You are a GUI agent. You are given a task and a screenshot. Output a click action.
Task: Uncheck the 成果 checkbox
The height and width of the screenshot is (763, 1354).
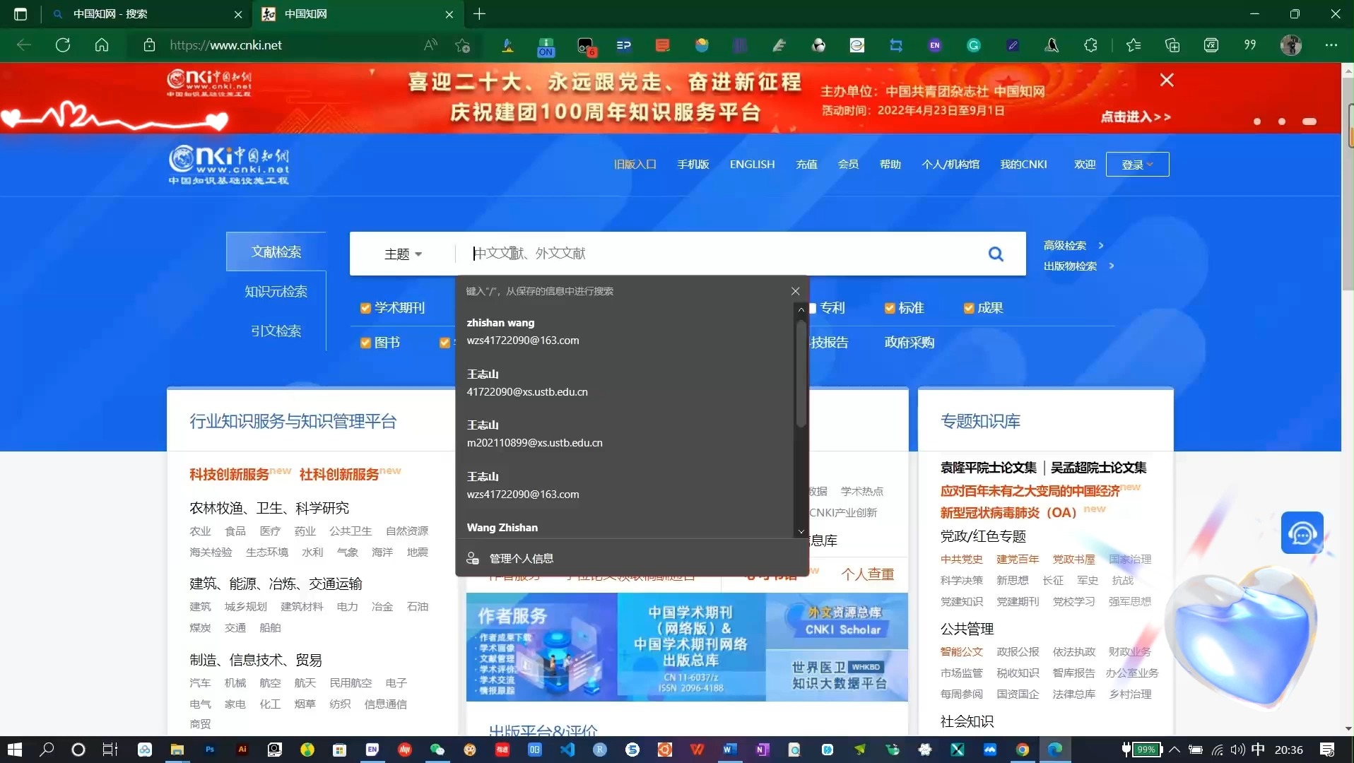[967, 307]
